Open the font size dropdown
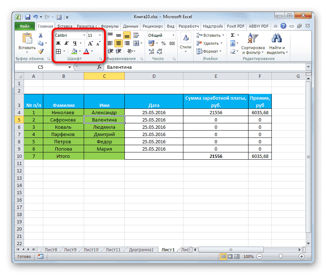This screenshot has height=275, width=326. click(x=100, y=35)
